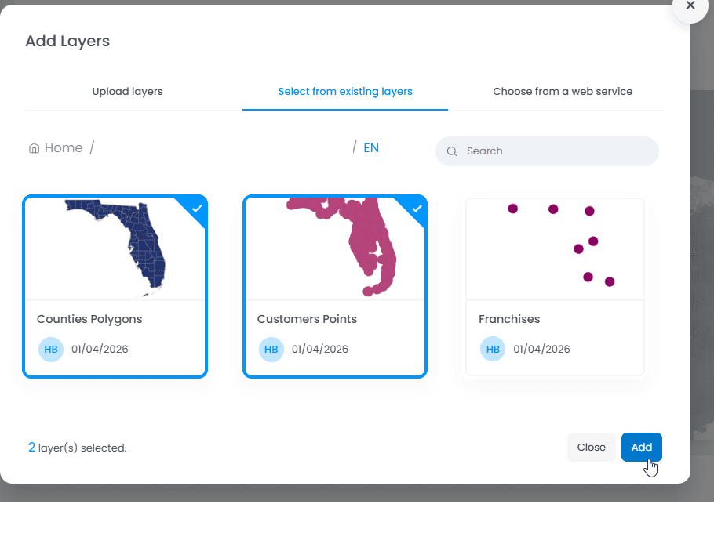
Task: Click HB avatar on Customers Points card
Action: pos(271,350)
